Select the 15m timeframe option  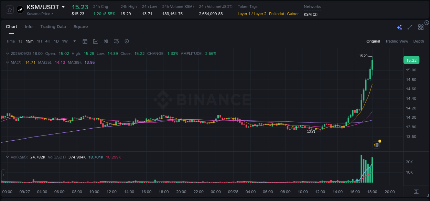point(30,41)
